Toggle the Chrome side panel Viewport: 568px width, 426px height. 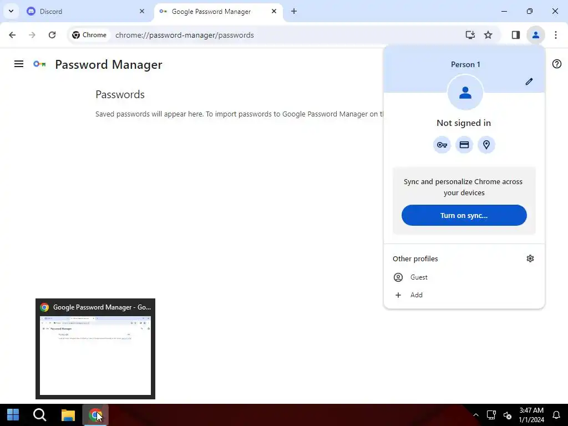click(x=516, y=35)
